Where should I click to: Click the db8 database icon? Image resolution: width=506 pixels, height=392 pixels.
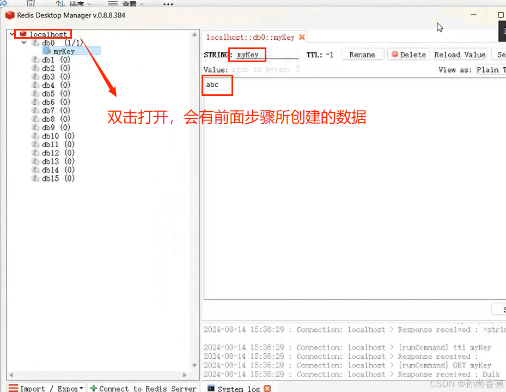click(x=35, y=119)
